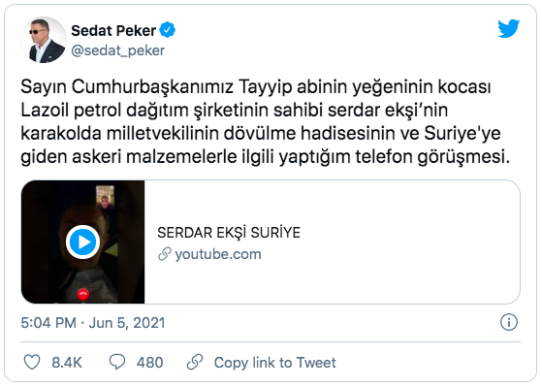This screenshot has width=542, height=387.
Task: Open replies via the speech bubble icon
Action: tap(117, 362)
